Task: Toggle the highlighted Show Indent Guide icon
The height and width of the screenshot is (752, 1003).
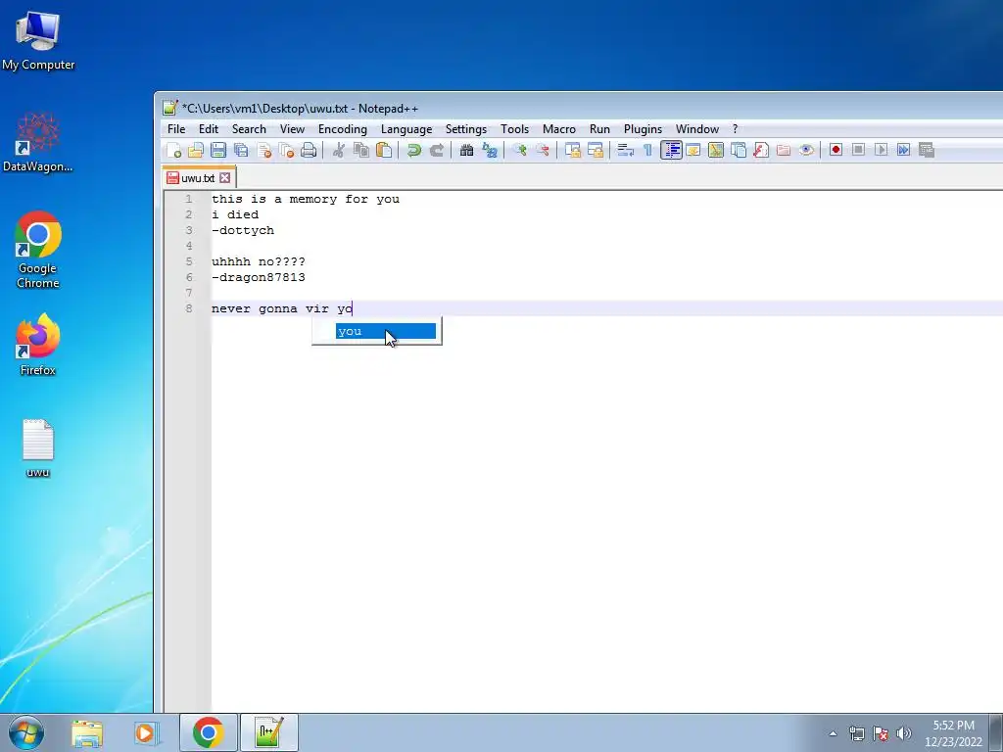Action: 671,150
